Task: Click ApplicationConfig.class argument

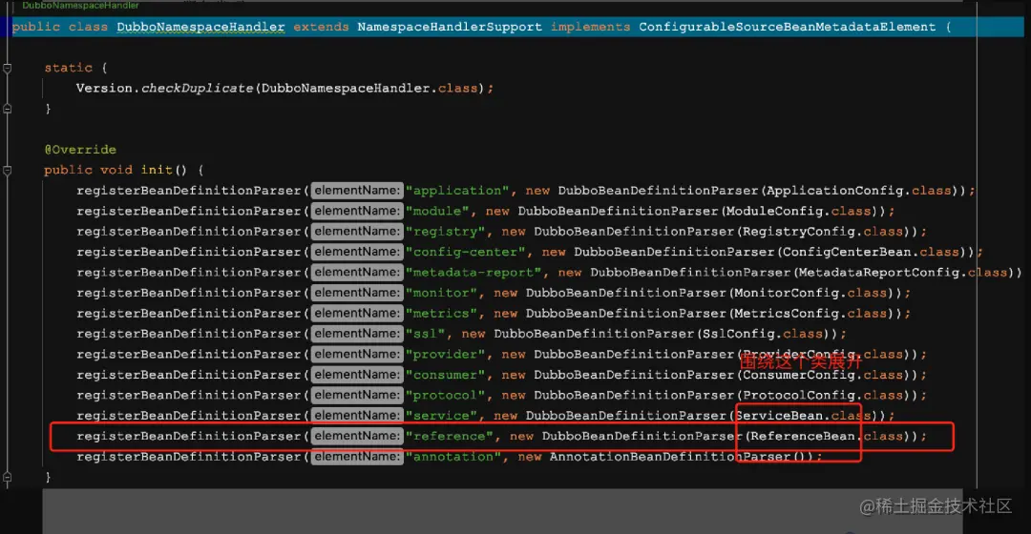Action: tap(859, 191)
